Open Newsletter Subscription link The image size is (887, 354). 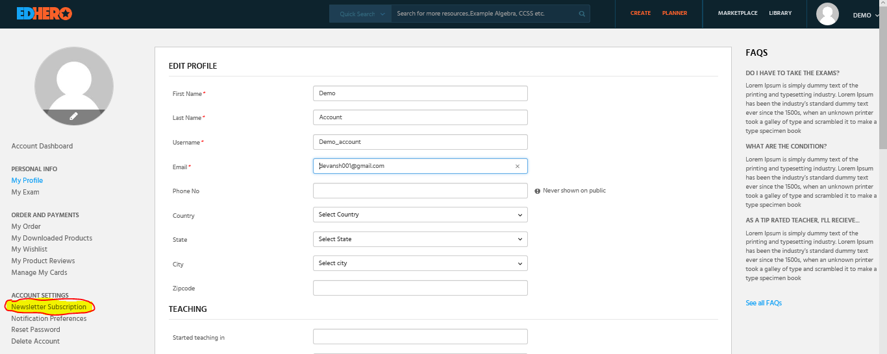point(49,307)
